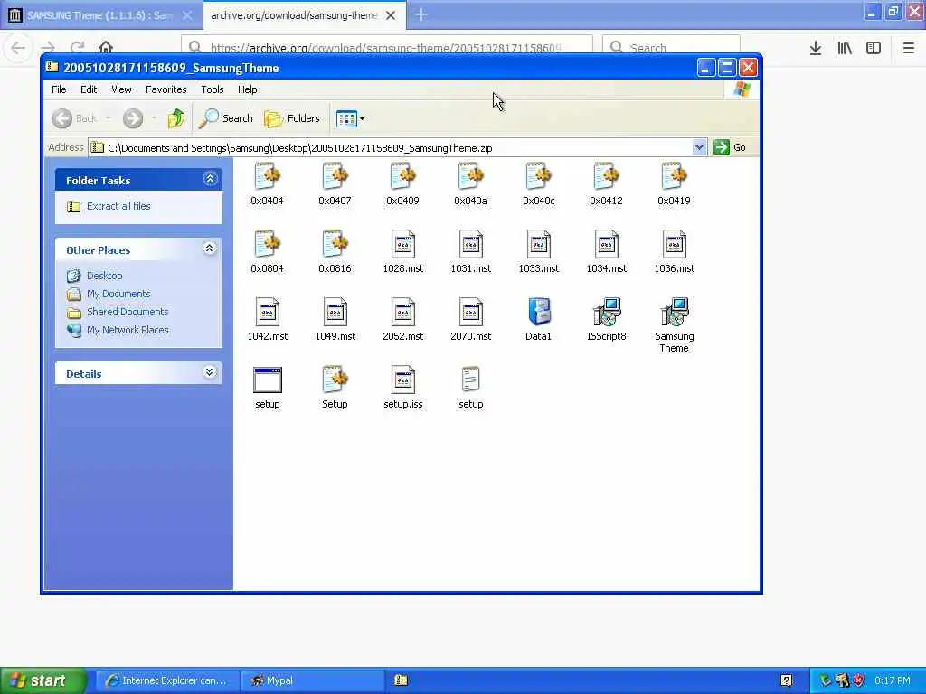Expand the Details panel
926x694 pixels.
pyautogui.click(x=210, y=372)
